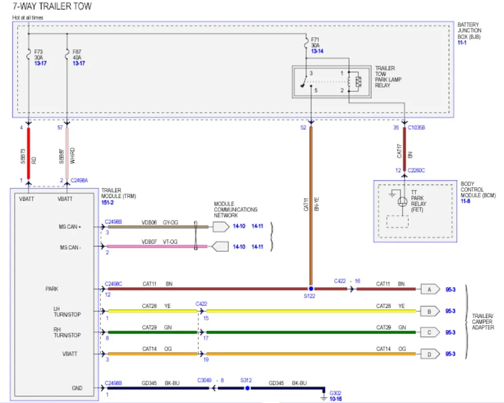Click the 14-11 link on the MS CAN + line
This screenshot has width=504, height=403.
point(257,226)
